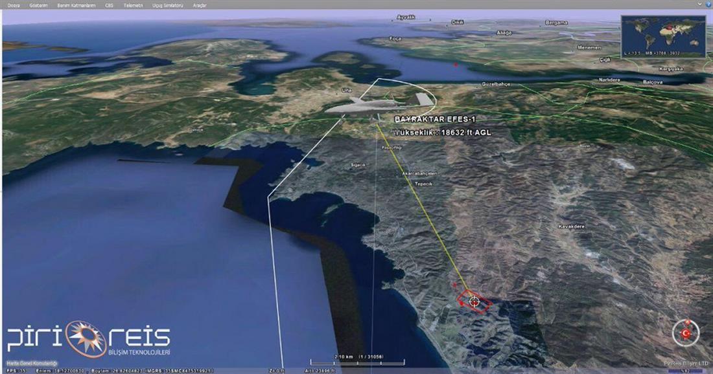Click the Harita Genel Konularlığı button
The image size is (713, 374).
[32, 364]
